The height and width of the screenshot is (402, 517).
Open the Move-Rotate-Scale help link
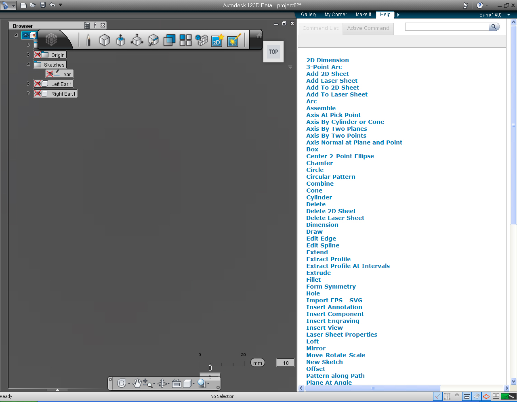click(336, 355)
